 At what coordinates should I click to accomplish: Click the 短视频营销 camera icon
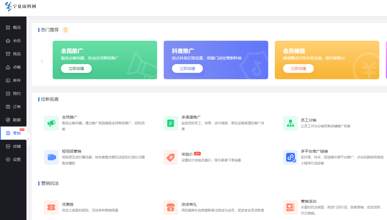[x=51, y=157]
